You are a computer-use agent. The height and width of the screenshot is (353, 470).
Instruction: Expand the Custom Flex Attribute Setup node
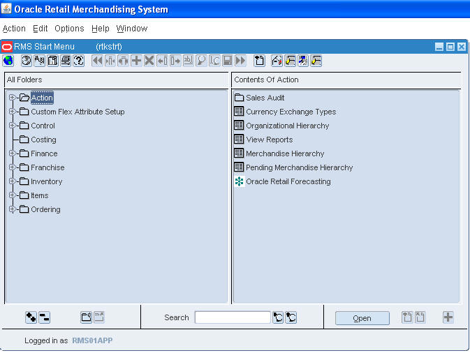click(13, 112)
